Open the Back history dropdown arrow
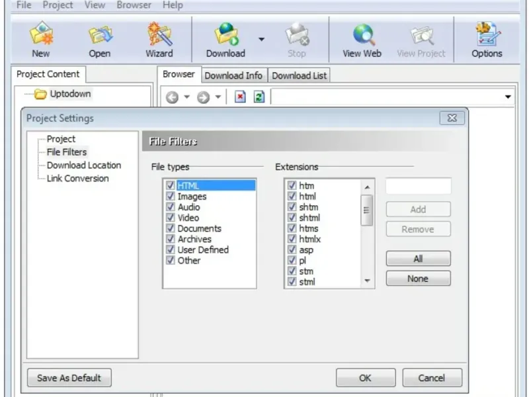Viewport: 529px width, 397px height. (187, 97)
